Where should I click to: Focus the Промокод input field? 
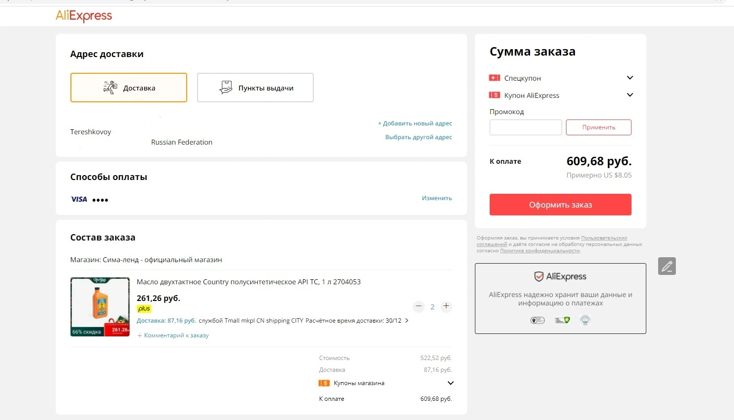pyautogui.click(x=526, y=127)
